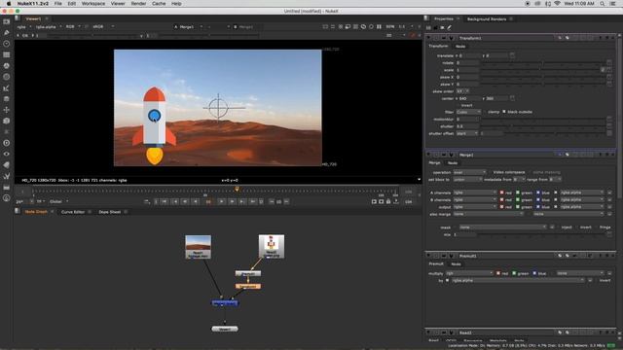This screenshot has height=350, width=623.
Task: Click the play forward button in timeline
Action: pyautogui.click(x=221, y=201)
